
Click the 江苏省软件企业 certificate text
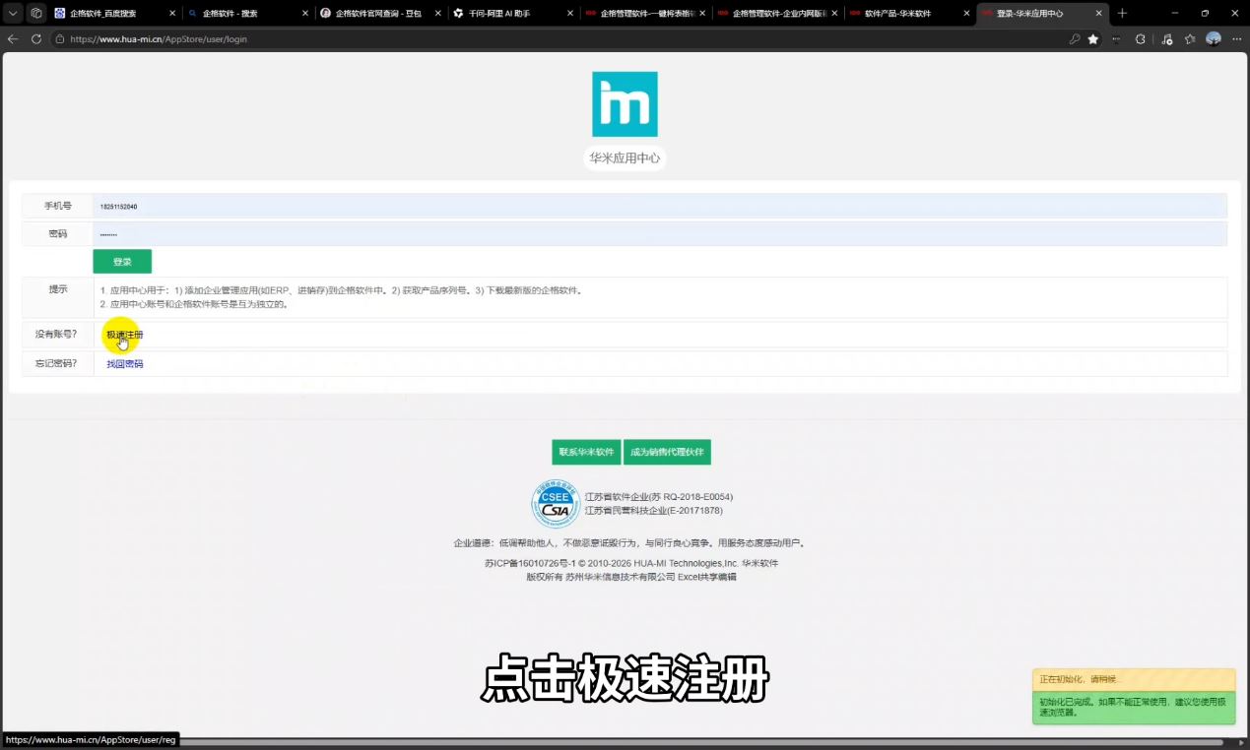[x=659, y=497]
